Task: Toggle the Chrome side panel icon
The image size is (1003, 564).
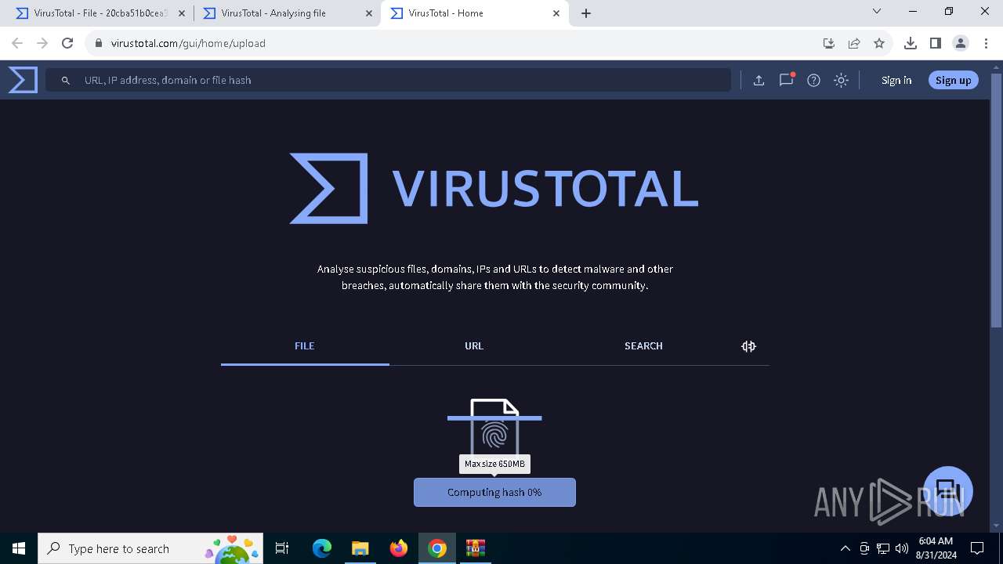Action: point(935,43)
